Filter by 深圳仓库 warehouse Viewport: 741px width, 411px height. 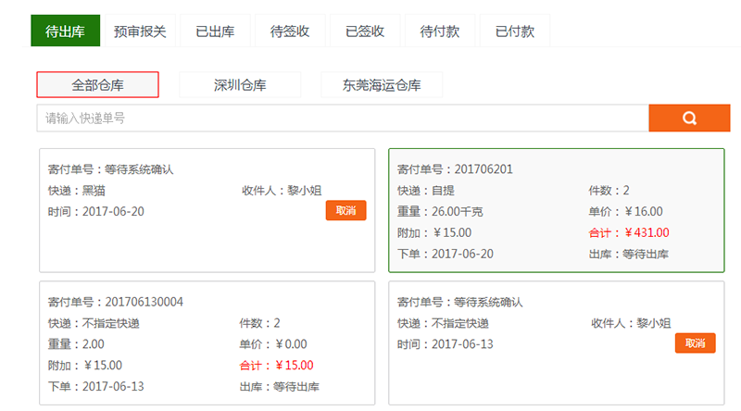pyautogui.click(x=240, y=85)
